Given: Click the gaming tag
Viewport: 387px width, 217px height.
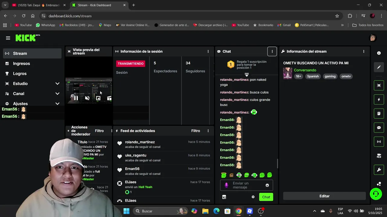Looking at the screenshot, I should (x=330, y=77).
